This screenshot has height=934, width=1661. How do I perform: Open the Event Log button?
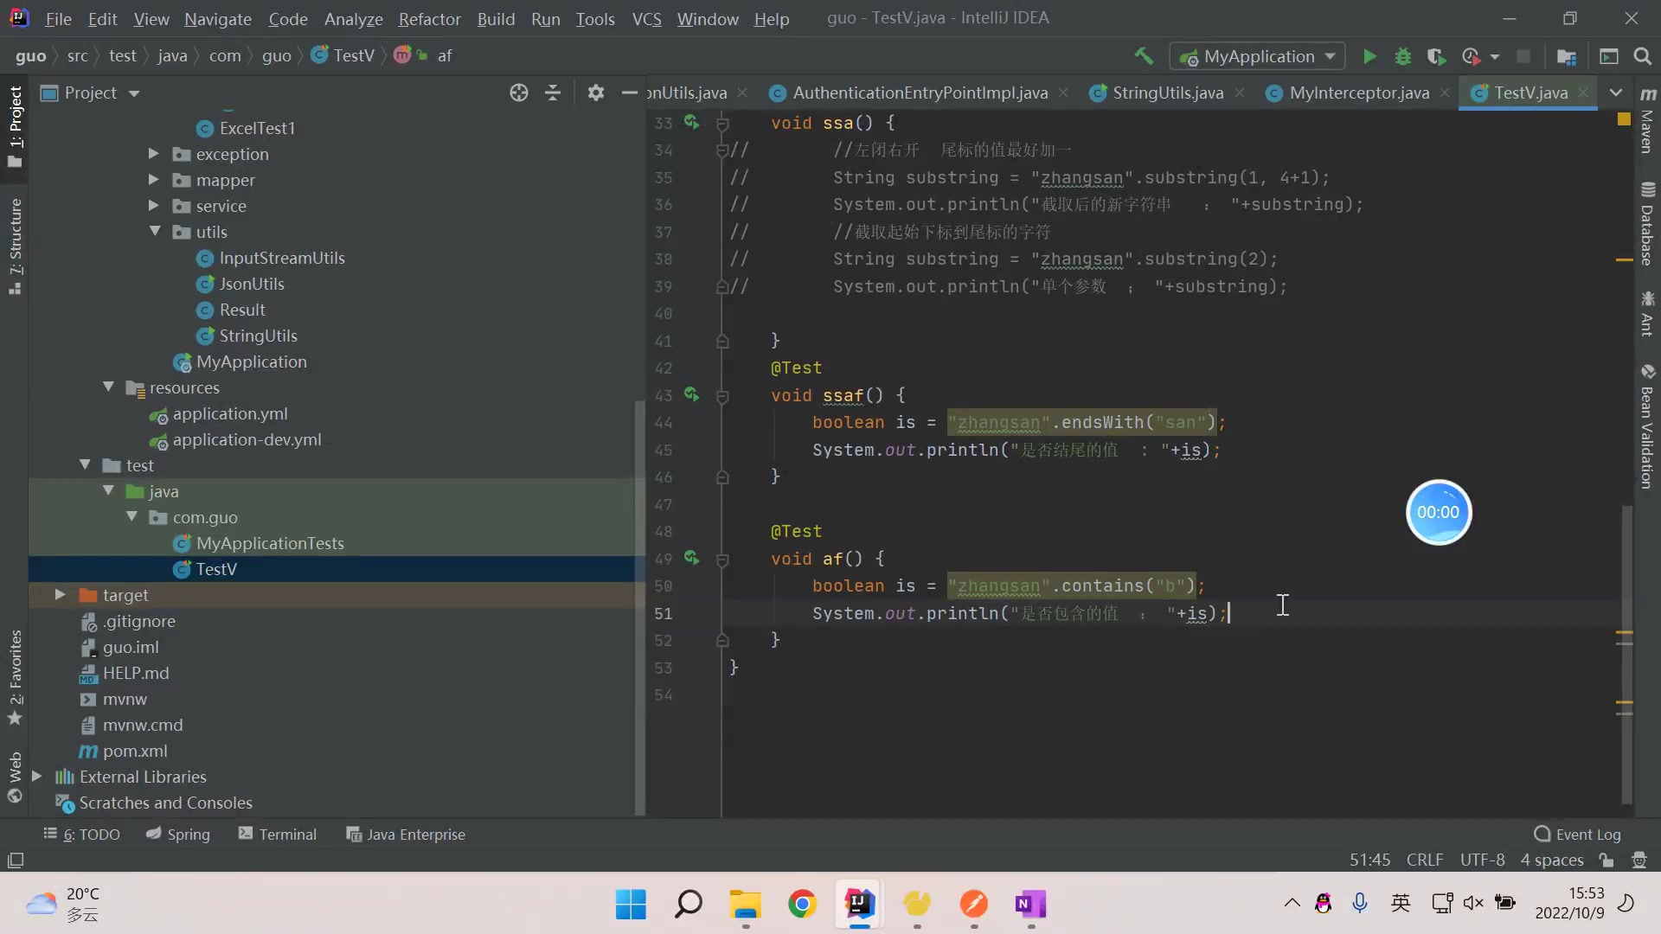[1577, 834]
